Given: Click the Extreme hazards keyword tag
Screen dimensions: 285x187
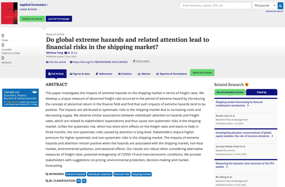Looking at the screenshot, I should tap(75, 174).
